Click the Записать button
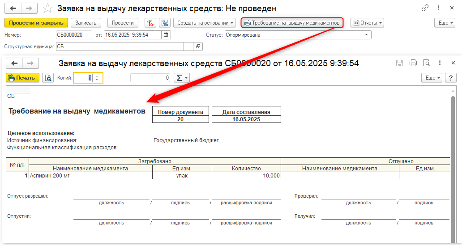 86,23
